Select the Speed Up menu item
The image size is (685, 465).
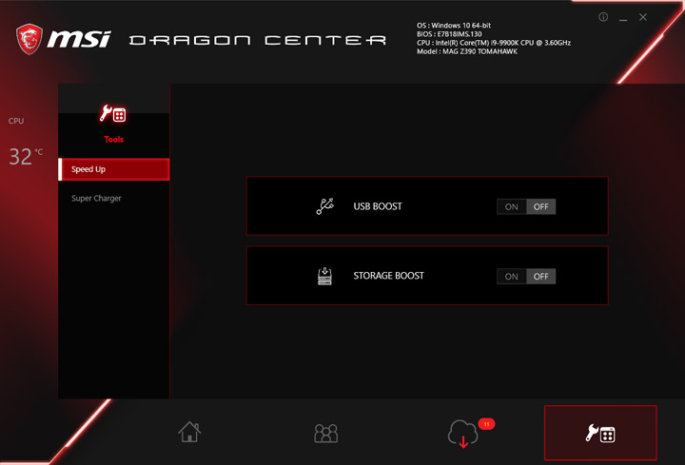pyautogui.click(x=114, y=169)
